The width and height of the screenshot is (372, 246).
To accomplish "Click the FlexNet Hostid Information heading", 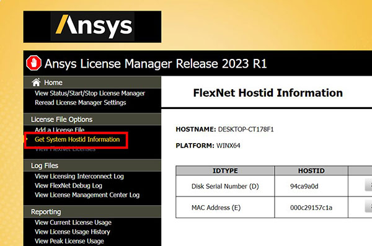I will coord(268,93).
